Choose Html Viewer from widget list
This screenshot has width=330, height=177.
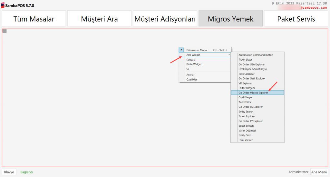pos(246,140)
